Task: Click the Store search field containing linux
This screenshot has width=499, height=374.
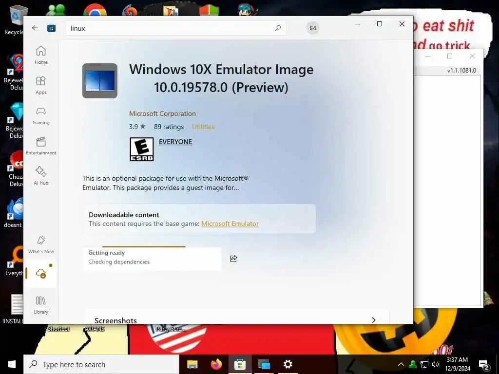Action: pyautogui.click(x=175, y=28)
